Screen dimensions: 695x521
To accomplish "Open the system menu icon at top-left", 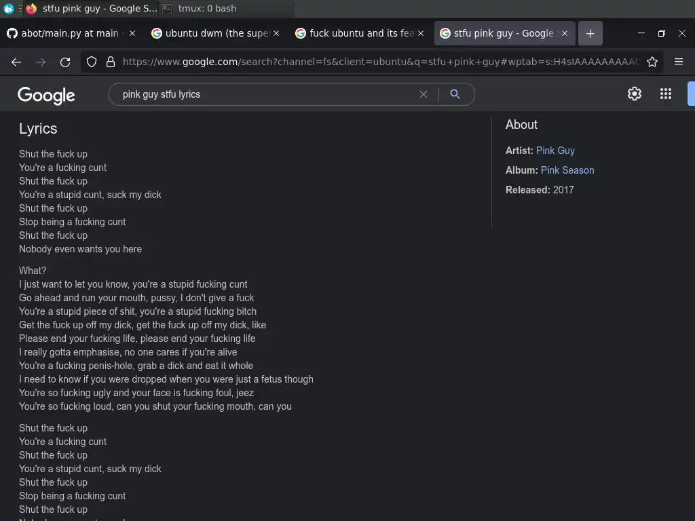I will click(8, 8).
